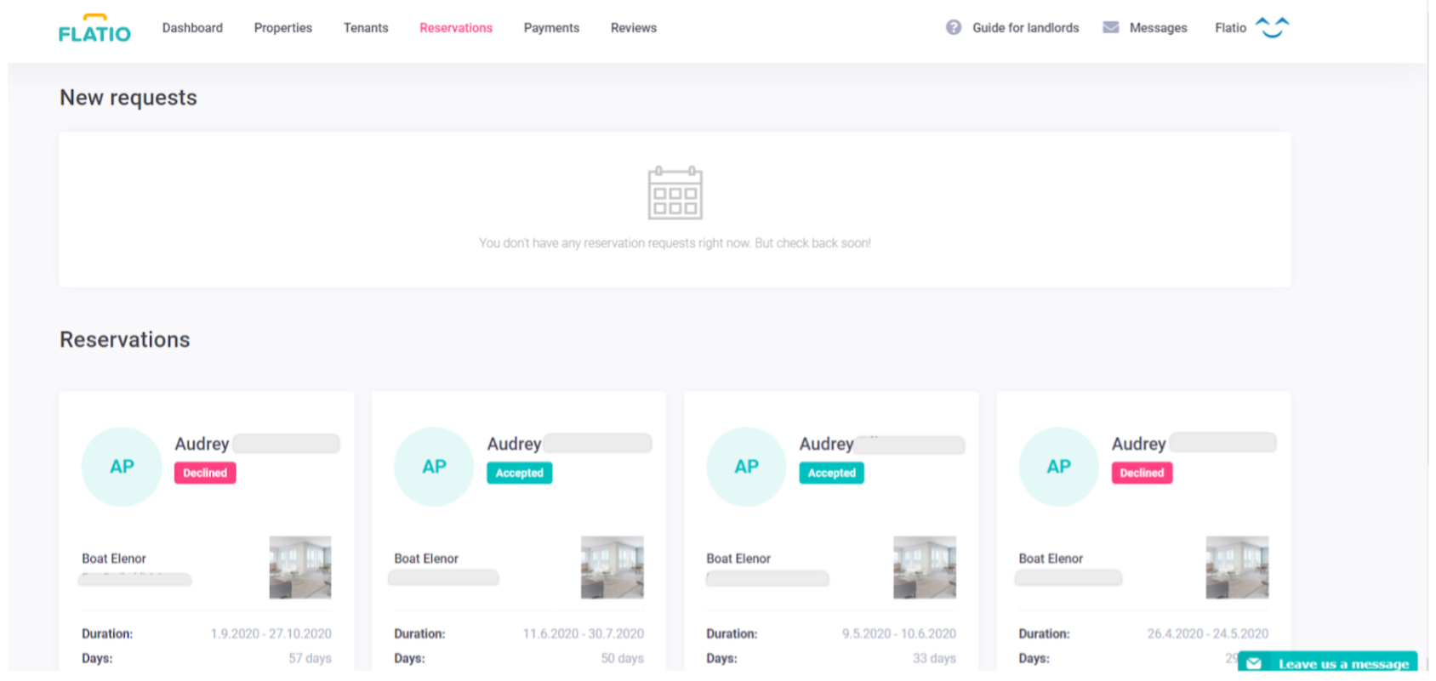Click the help question mark icon
Screen dimensions: 1436x681
pyautogui.click(x=953, y=27)
